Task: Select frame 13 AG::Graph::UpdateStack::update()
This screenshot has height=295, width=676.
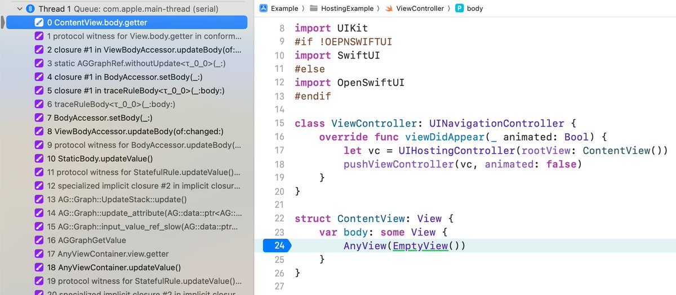Action: click(x=127, y=199)
